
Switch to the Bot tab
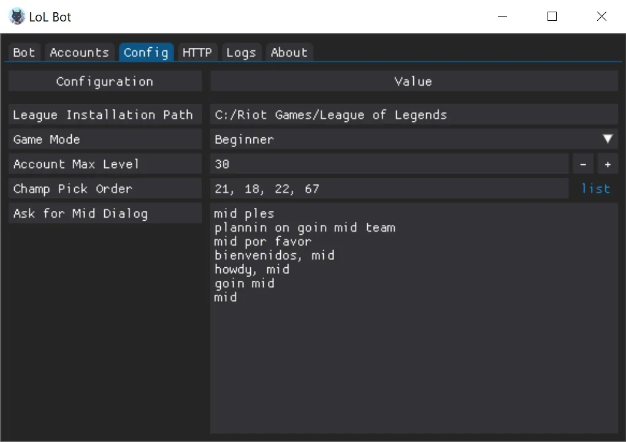click(x=24, y=53)
